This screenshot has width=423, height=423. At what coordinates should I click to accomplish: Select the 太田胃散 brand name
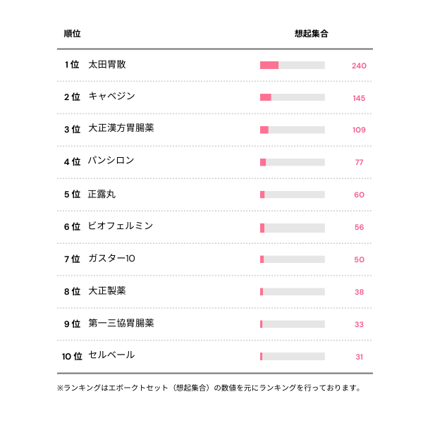[107, 65]
